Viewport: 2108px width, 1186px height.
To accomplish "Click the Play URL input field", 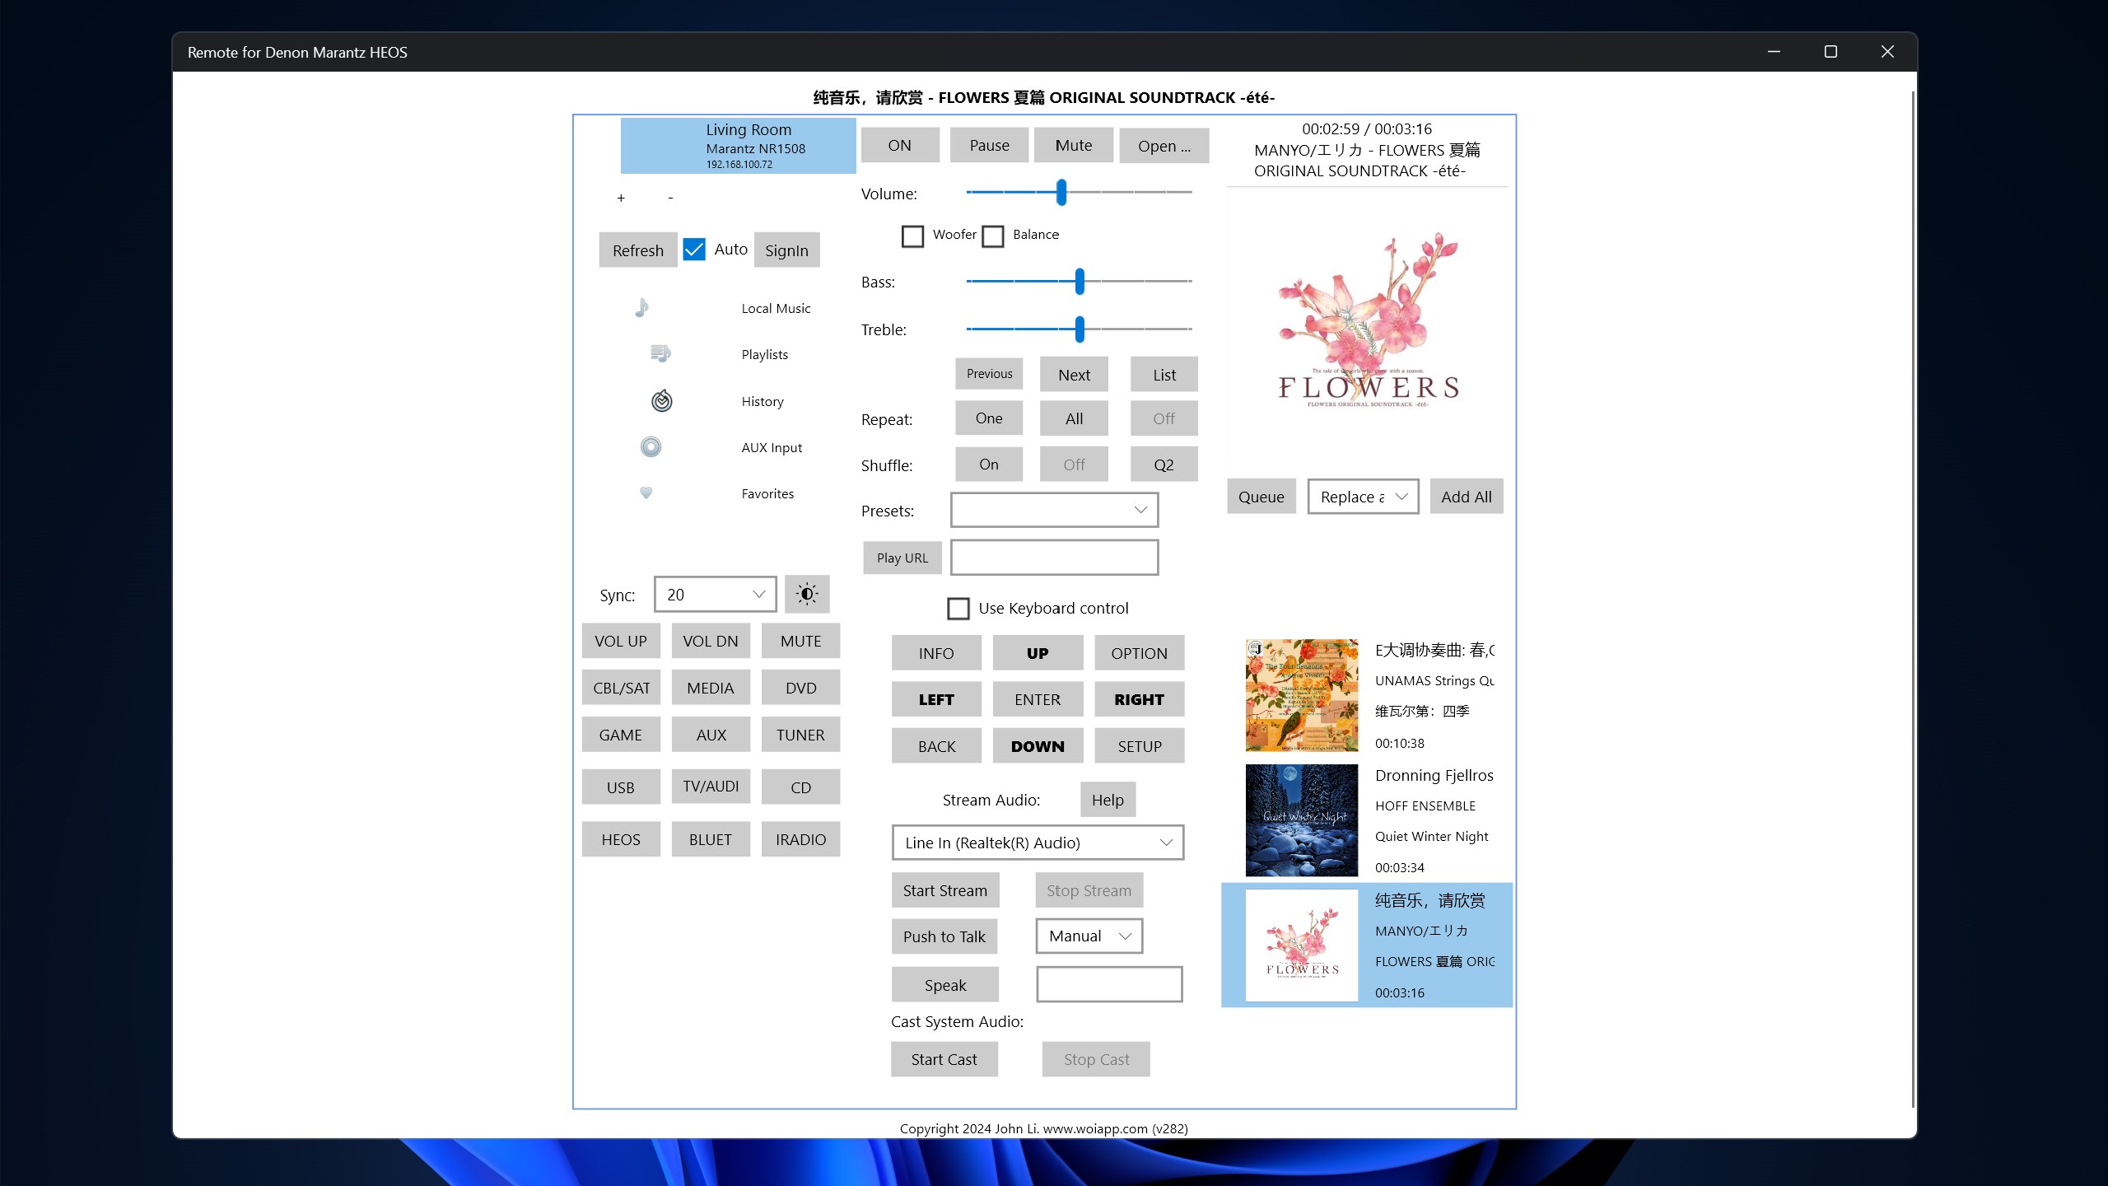I will [x=1054, y=557].
